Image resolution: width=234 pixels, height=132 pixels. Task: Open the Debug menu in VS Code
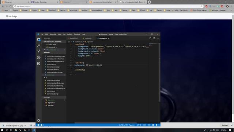tap(69, 34)
